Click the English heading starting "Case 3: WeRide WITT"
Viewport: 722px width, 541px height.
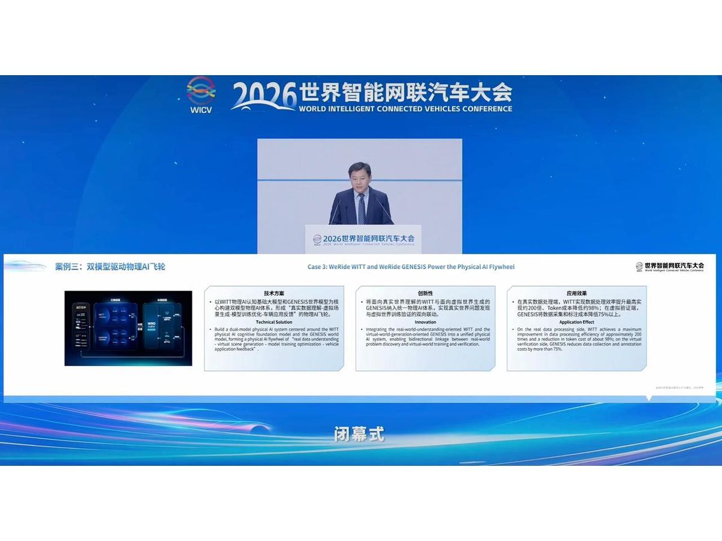pyautogui.click(x=411, y=266)
